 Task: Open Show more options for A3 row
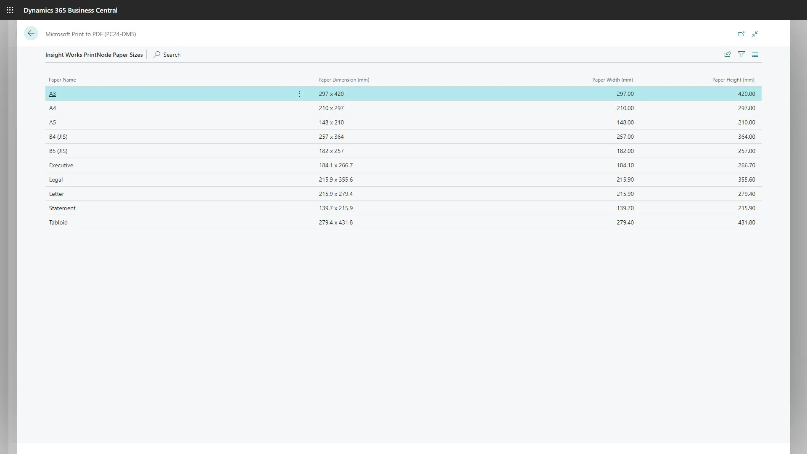click(x=299, y=94)
